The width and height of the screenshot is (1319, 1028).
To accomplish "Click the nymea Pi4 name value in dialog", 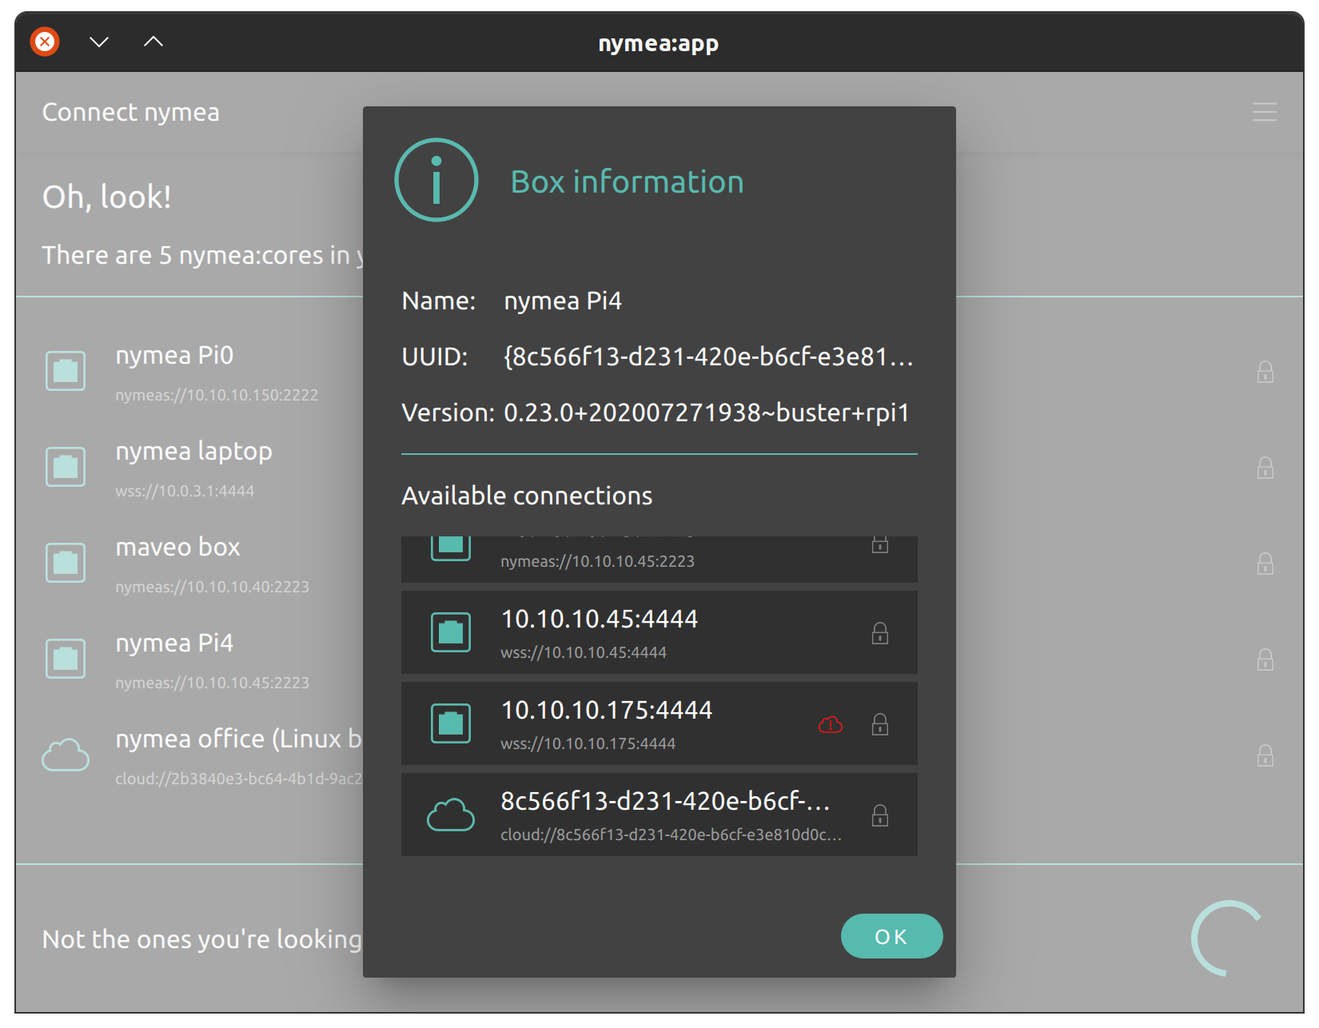I will 563,301.
